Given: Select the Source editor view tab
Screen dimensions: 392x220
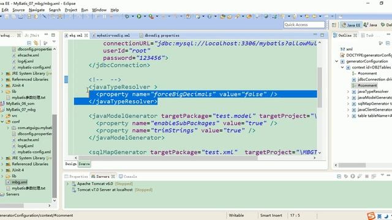Looking at the screenshot, I should [x=84, y=164].
